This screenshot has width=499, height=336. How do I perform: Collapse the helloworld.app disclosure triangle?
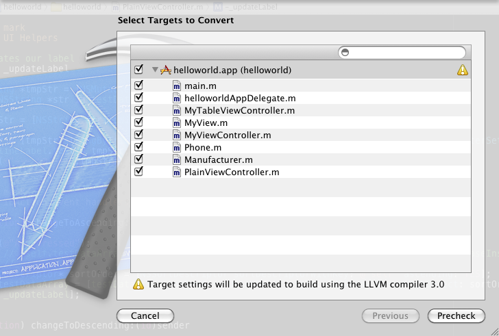point(155,70)
